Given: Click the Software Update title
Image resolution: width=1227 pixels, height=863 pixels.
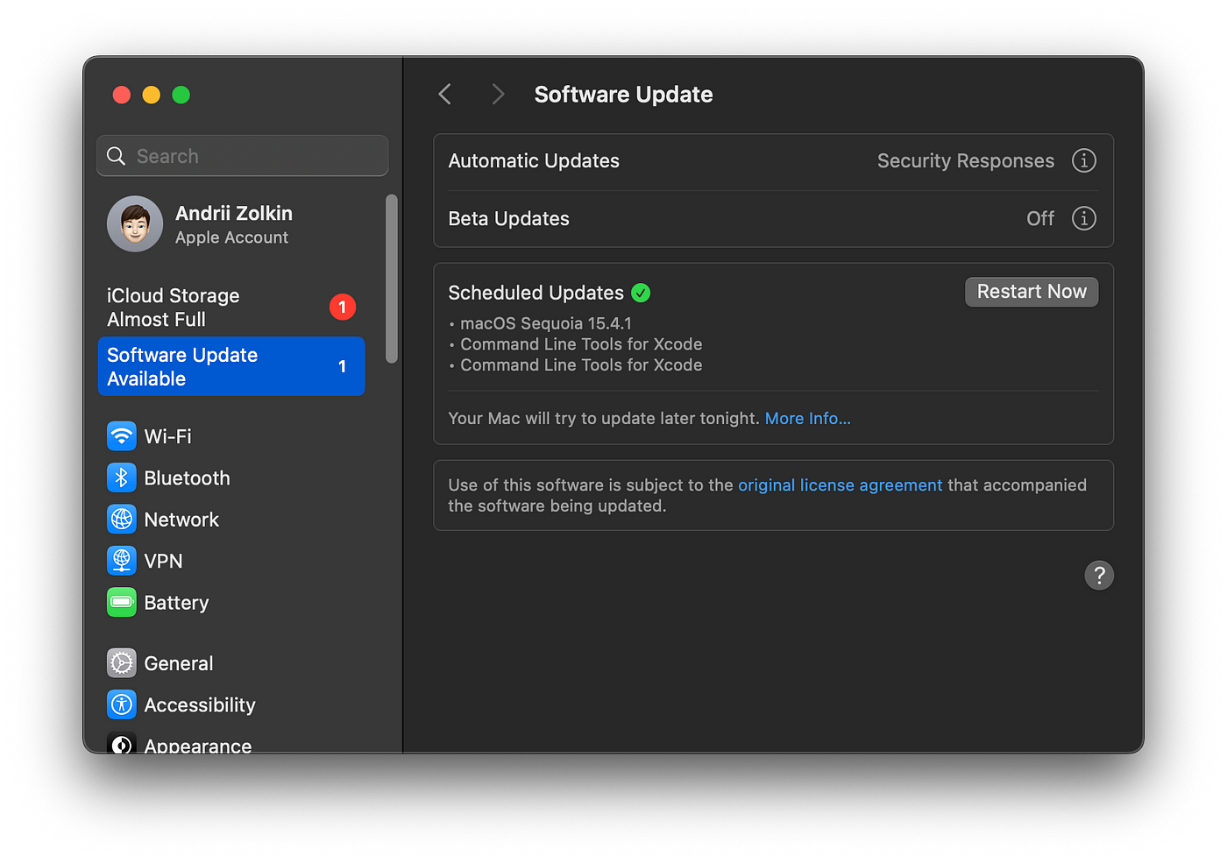Looking at the screenshot, I should point(624,95).
